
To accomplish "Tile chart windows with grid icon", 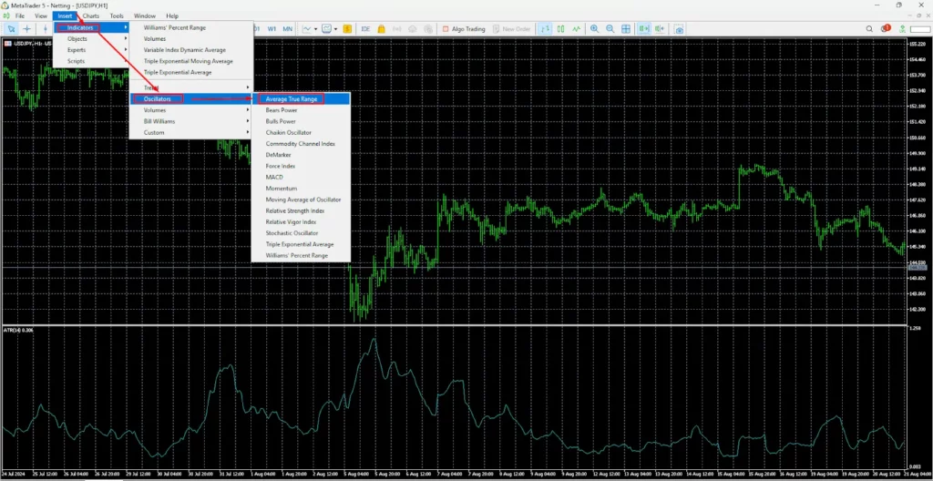I will coord(626,28).
